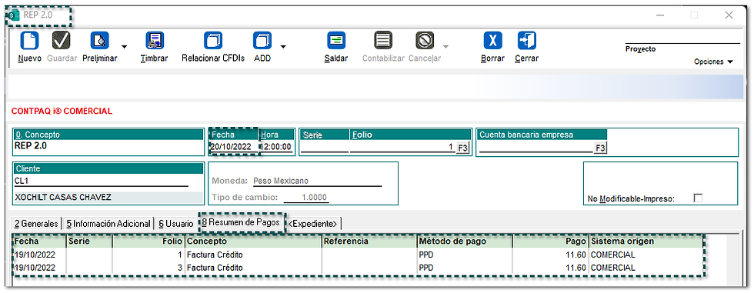Click the Serie input field

pos(325,147)
